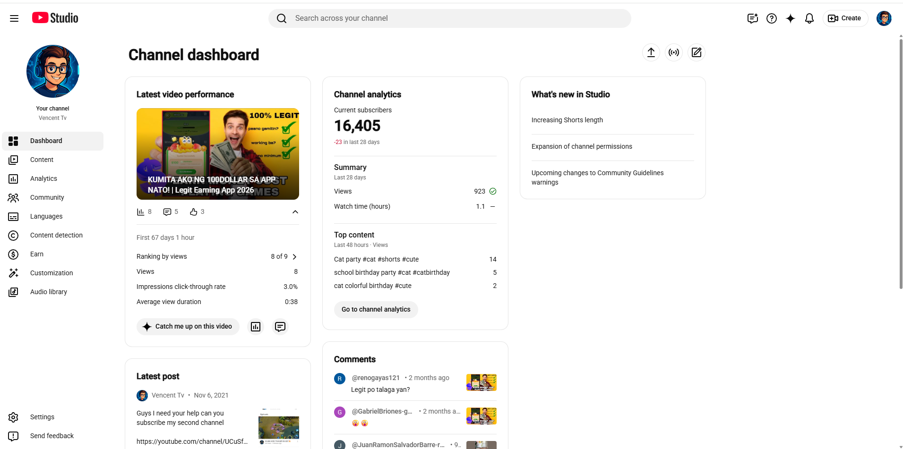The image size is (903, 449).
Task: Open the Help question mark icon
Action: pos(772,18)
